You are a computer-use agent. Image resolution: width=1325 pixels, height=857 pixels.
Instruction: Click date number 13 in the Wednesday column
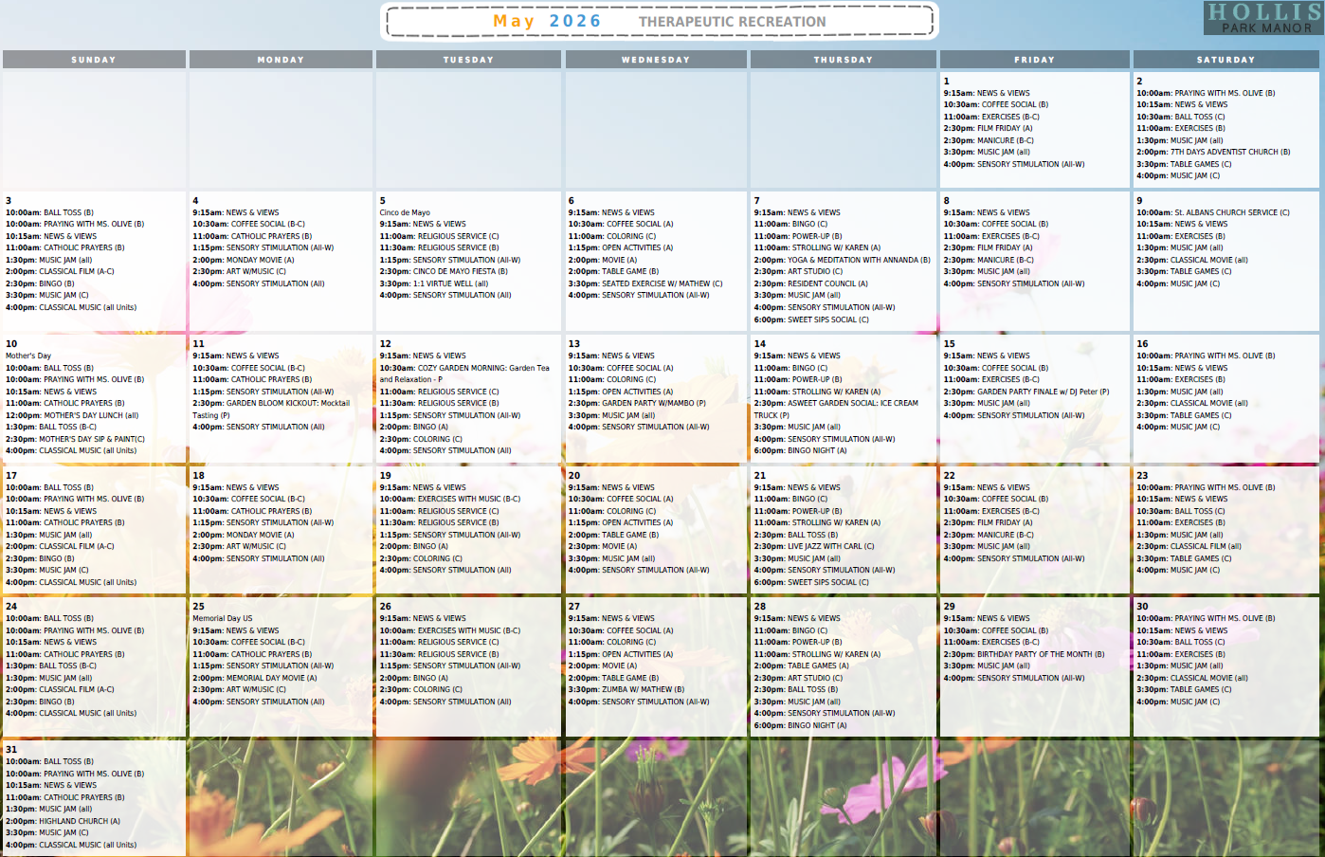(x=573, y=344)
